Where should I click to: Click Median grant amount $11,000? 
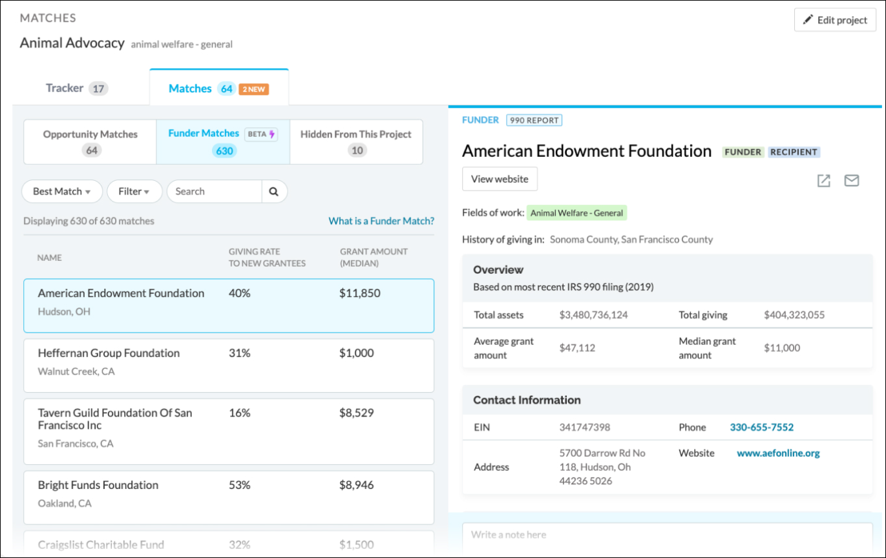pyautogui.click(x=782, y=347)
